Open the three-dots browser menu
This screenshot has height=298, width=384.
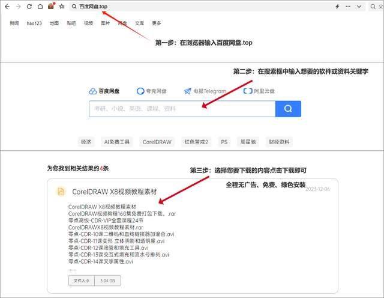pyautogui.click(x=348, y=7)
